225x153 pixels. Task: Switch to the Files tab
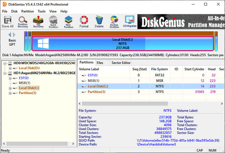tap(100, 62)
